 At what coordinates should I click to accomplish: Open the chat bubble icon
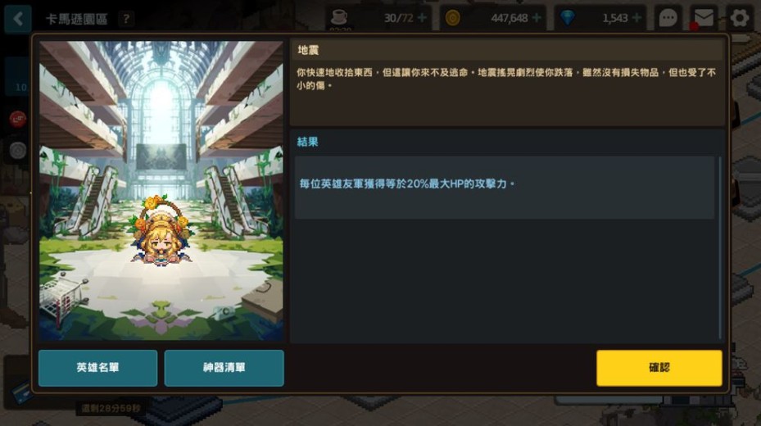[668, 19]
